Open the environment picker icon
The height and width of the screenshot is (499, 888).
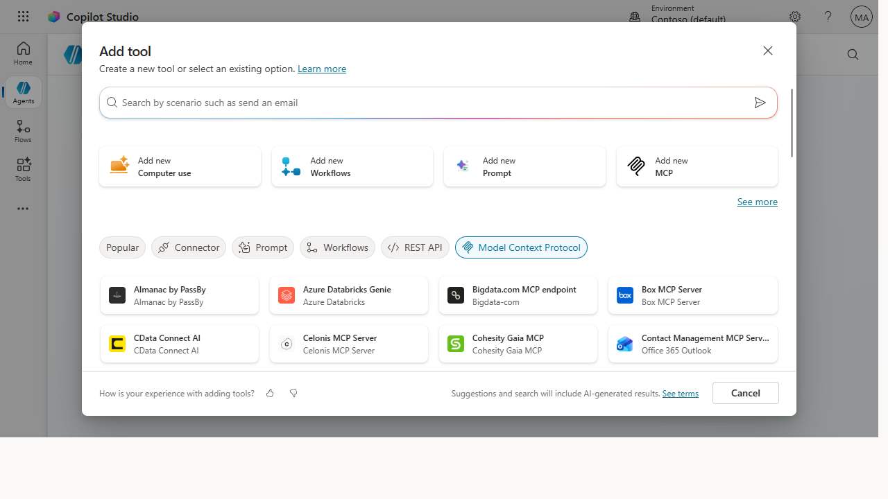pyautogui.click(x=635, y=17)
